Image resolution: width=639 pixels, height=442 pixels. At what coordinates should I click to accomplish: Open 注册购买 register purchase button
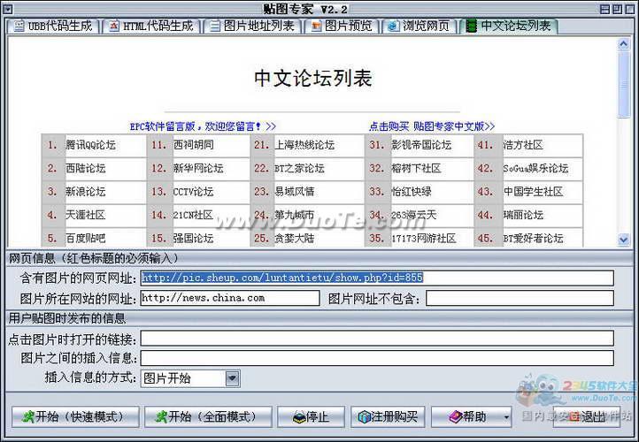[388, 416]
